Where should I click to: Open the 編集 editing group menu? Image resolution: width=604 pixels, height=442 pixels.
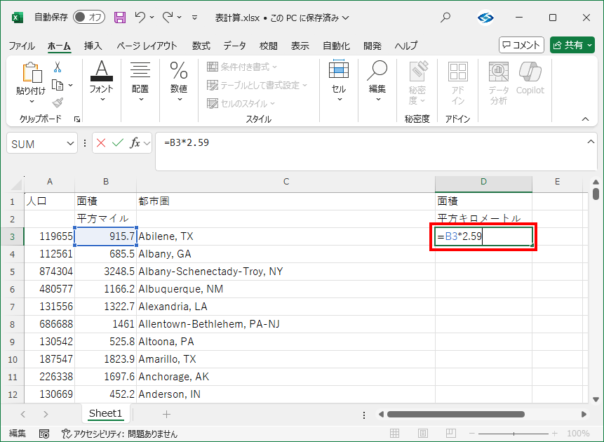point(377,81)
